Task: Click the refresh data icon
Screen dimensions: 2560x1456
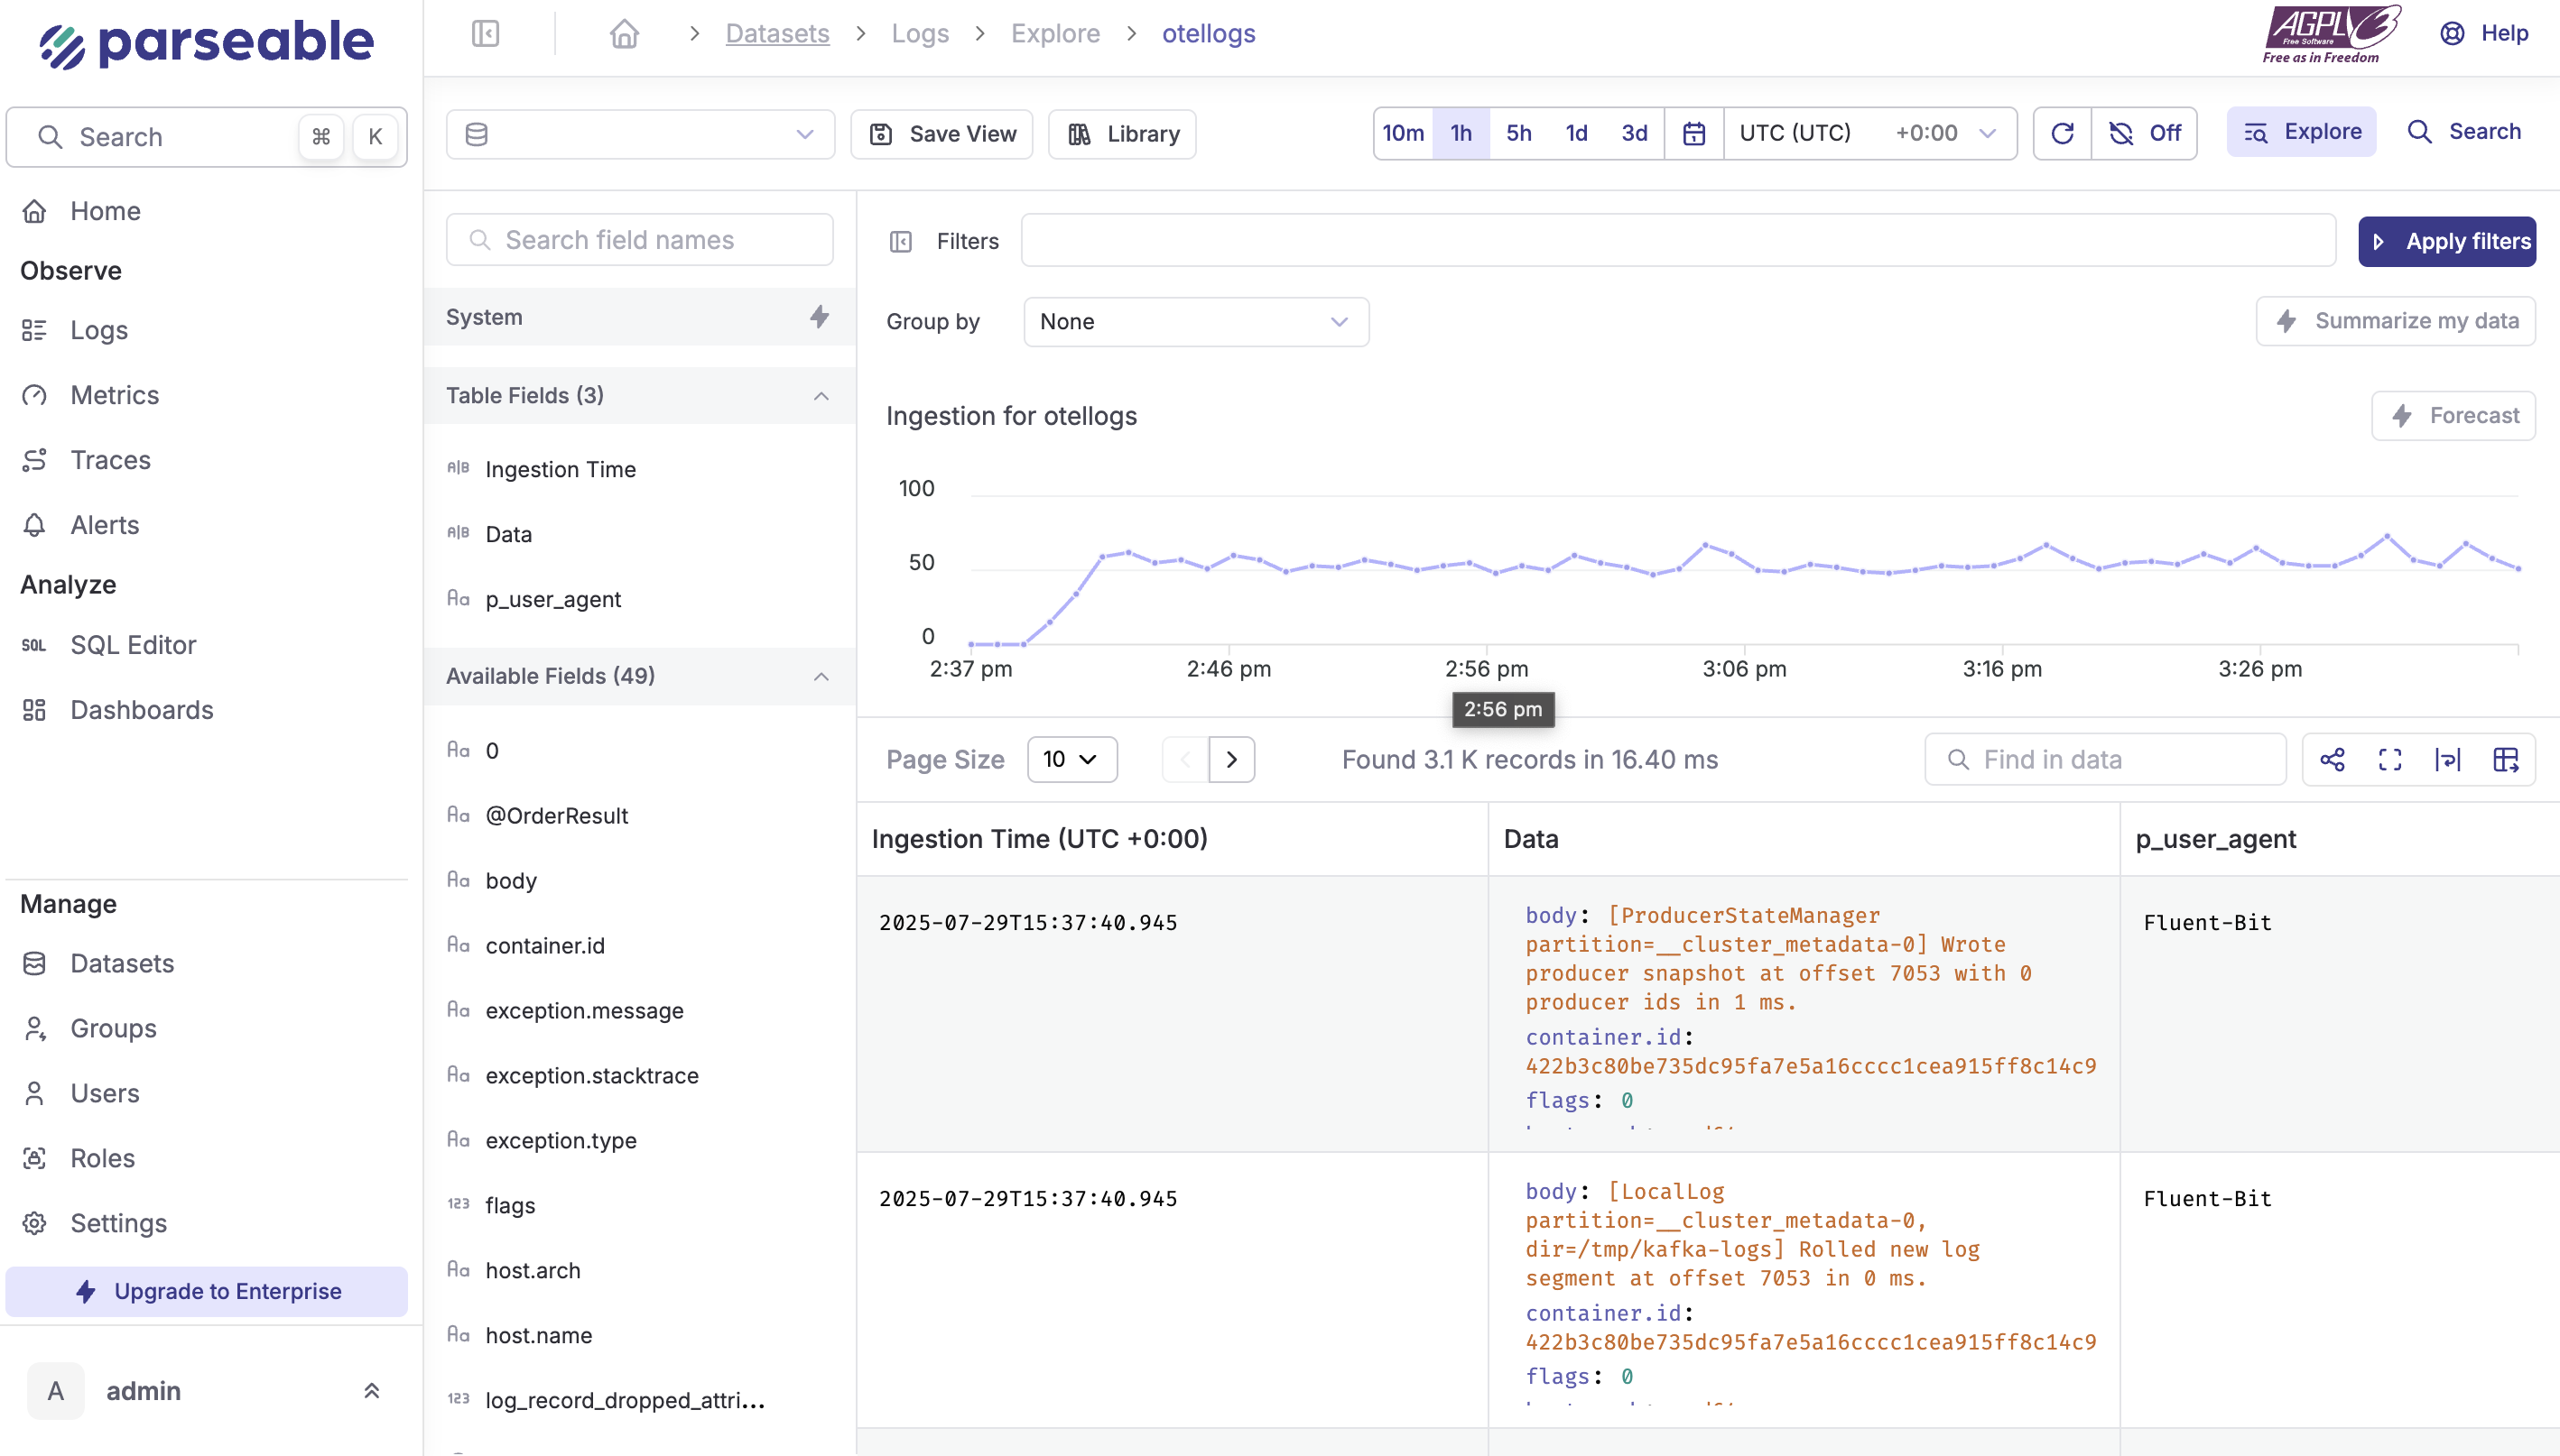Action: pyautogui.click(x=2062, y=133)
